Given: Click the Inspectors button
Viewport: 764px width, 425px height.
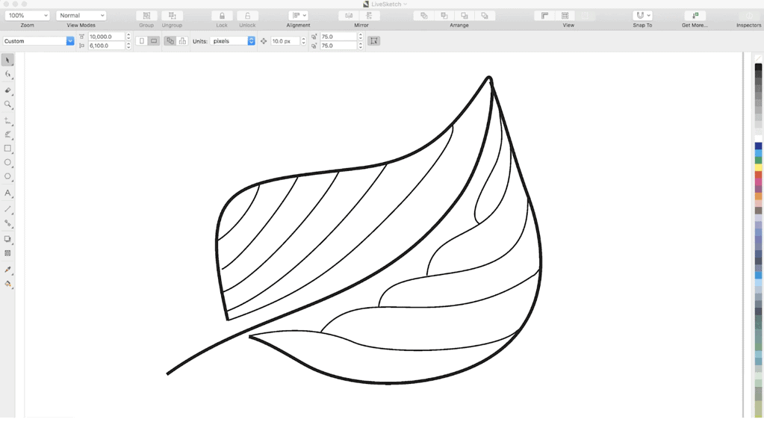Looking at the screenshot, I should [x=748, y=16].
